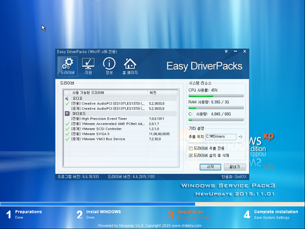Disable 드라이버 설치 후 삭제 checkbox
The image size is (305, 229).
[x=191, y=155]
